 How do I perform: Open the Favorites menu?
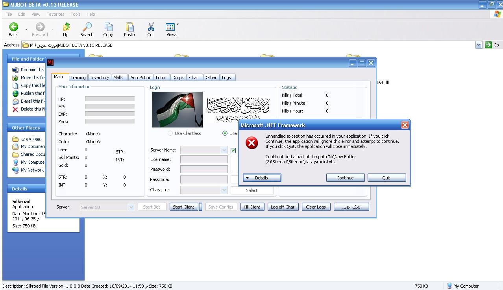[x=55, y=14]
